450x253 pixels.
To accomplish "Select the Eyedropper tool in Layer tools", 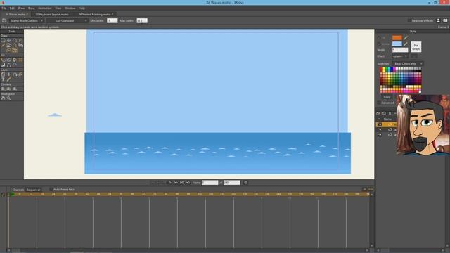I will coord(9,79).
